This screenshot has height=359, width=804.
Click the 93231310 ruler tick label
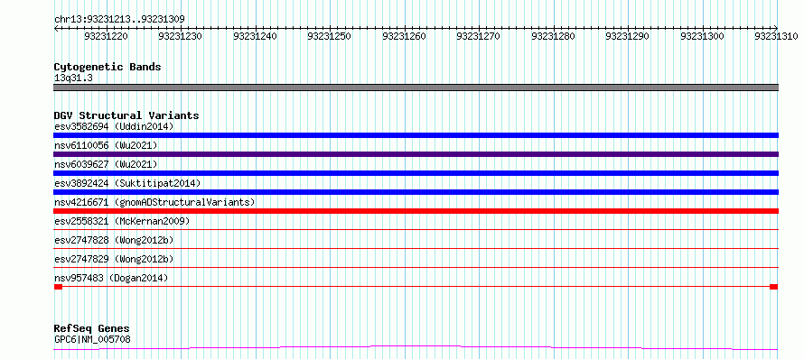coord(776,36)
